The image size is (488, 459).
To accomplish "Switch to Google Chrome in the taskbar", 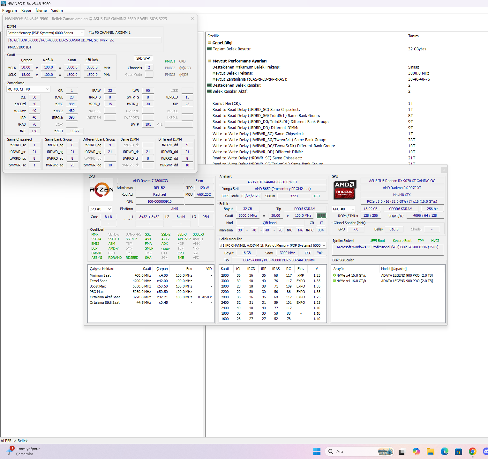I will click(473, 451).
